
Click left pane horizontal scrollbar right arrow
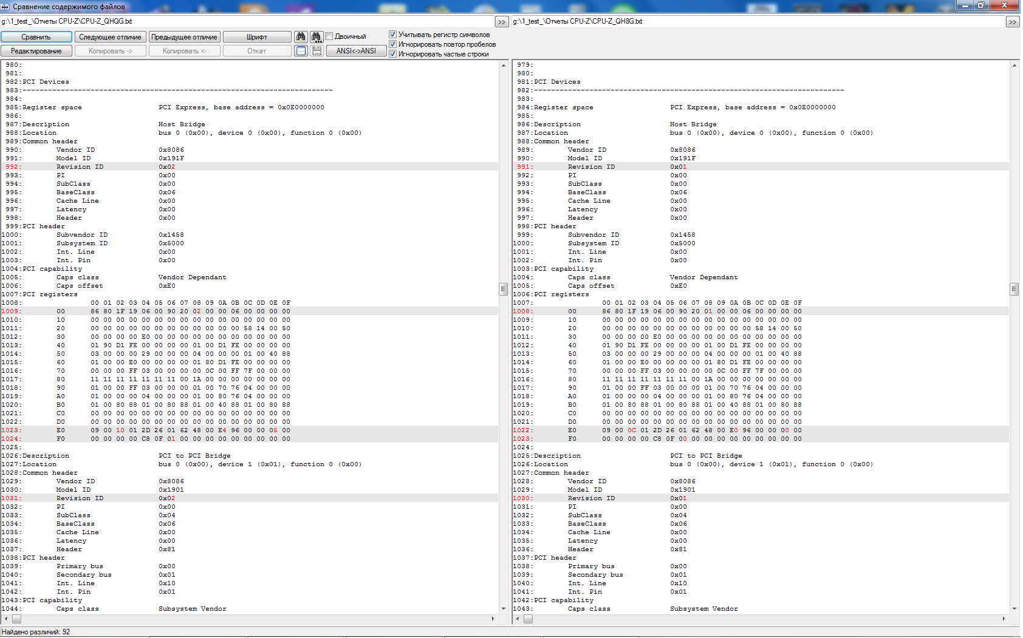(493, 619)
